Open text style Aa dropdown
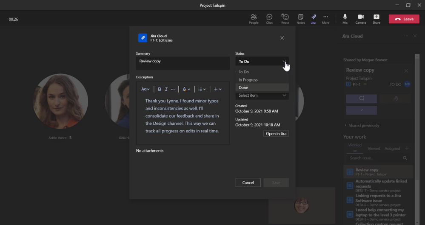Screen dimensions: 425x225 point(145,89)
